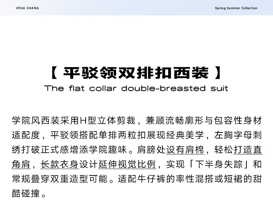The image size is (273, 201).
Task: Click the closing bracket 】 after the title
Action: [218, 73]
